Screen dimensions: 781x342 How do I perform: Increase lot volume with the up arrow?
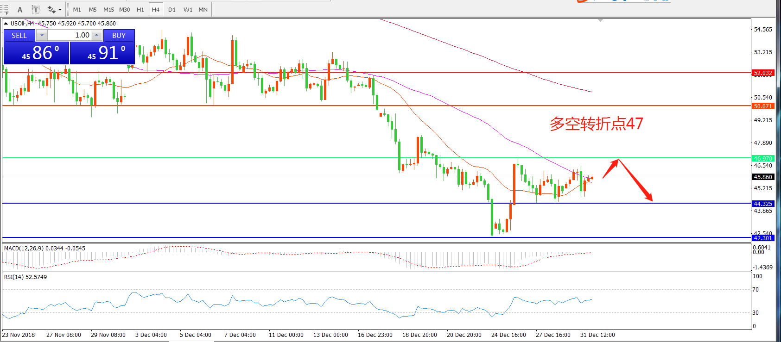pos(96,35)
